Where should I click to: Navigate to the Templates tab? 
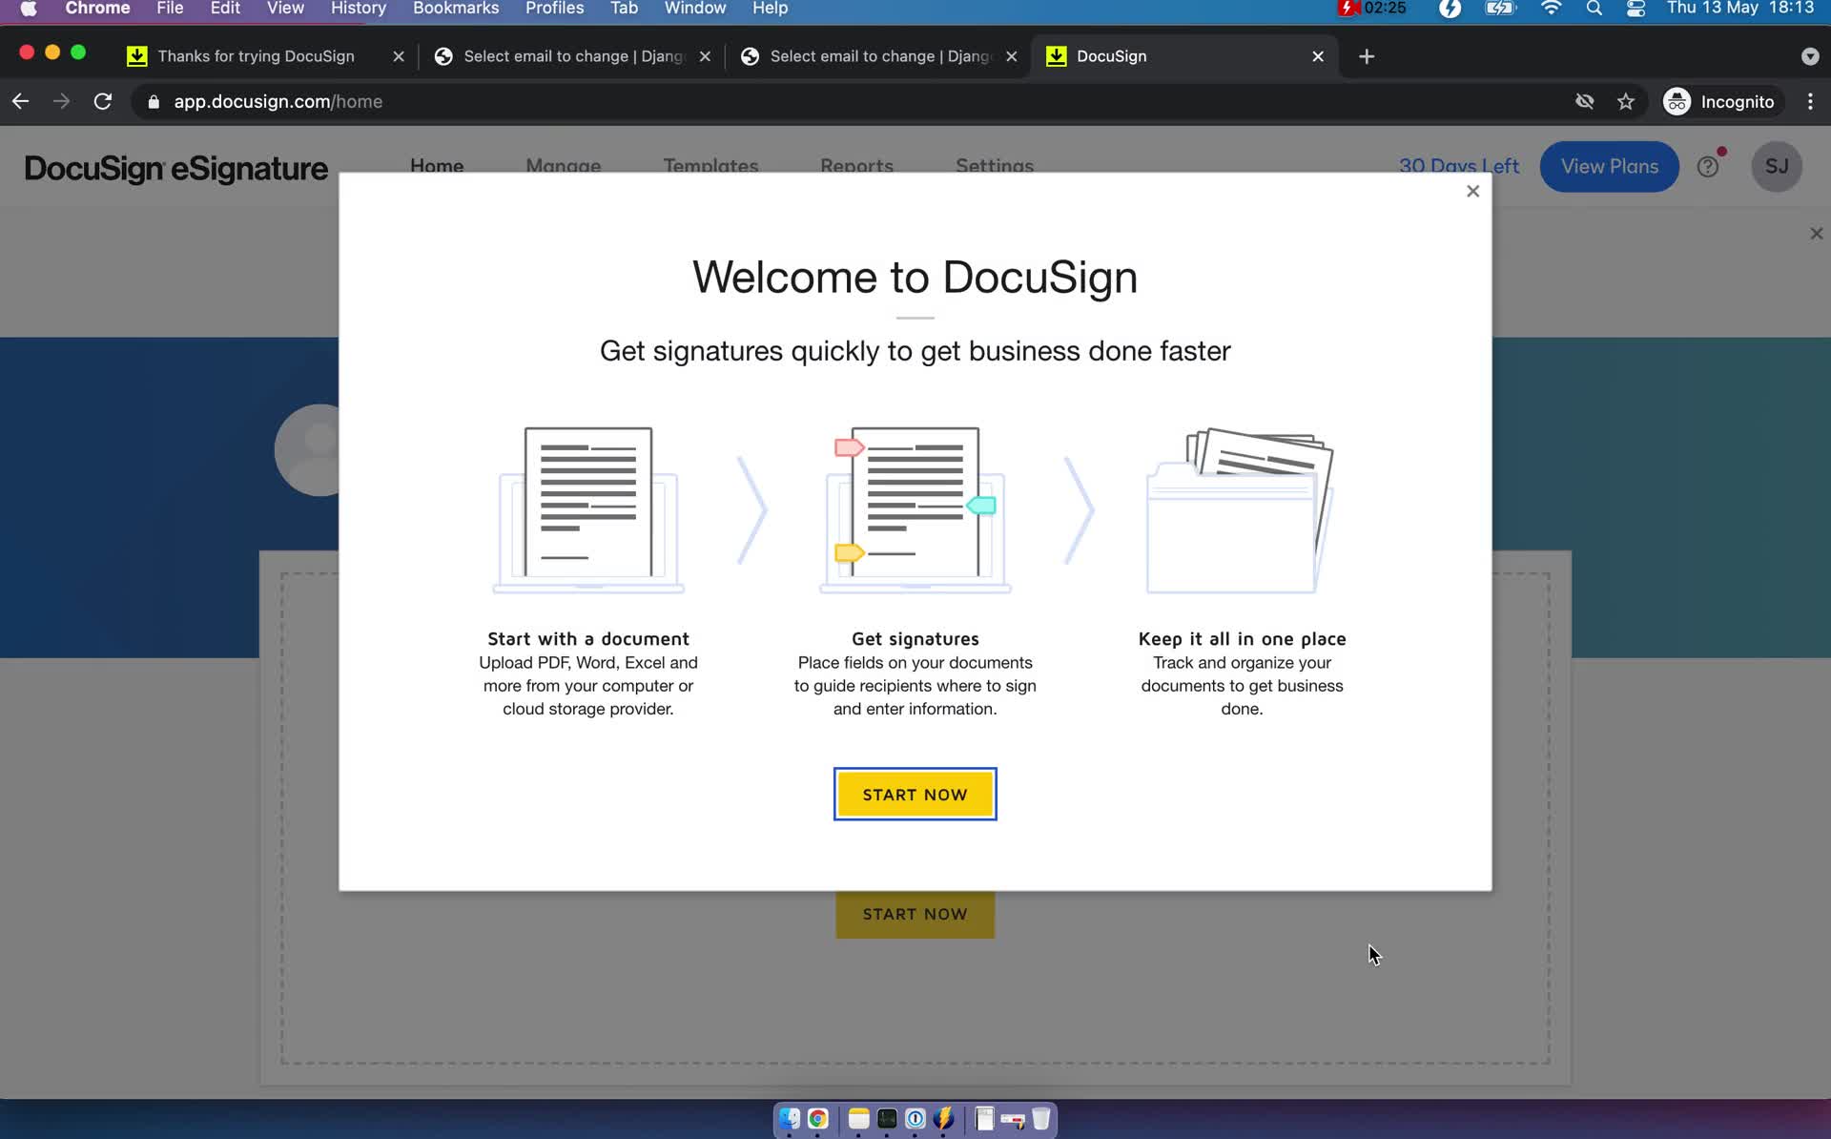[x=710, y=167]
